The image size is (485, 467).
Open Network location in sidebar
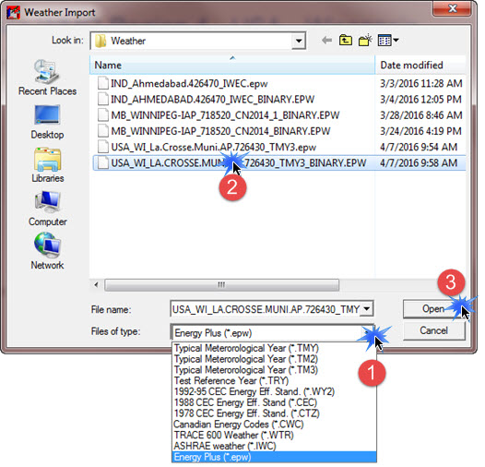click(x=47, y=252)
